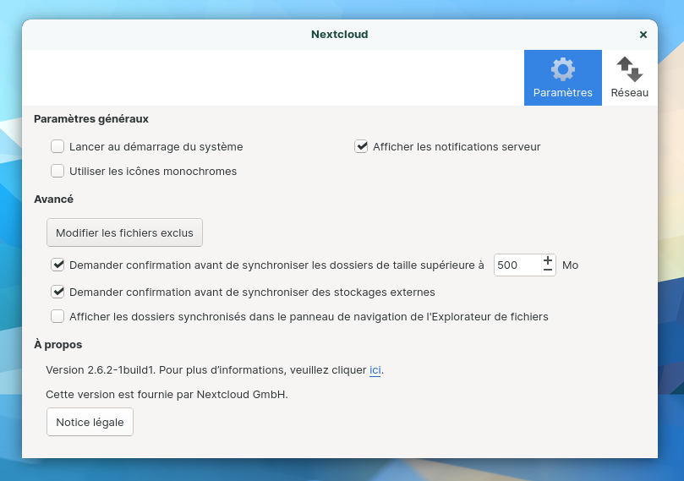Viewport: 684px width, 481px height.
Task: Enable Lancer au démarrage du système
Action: [x=57, y=146]
